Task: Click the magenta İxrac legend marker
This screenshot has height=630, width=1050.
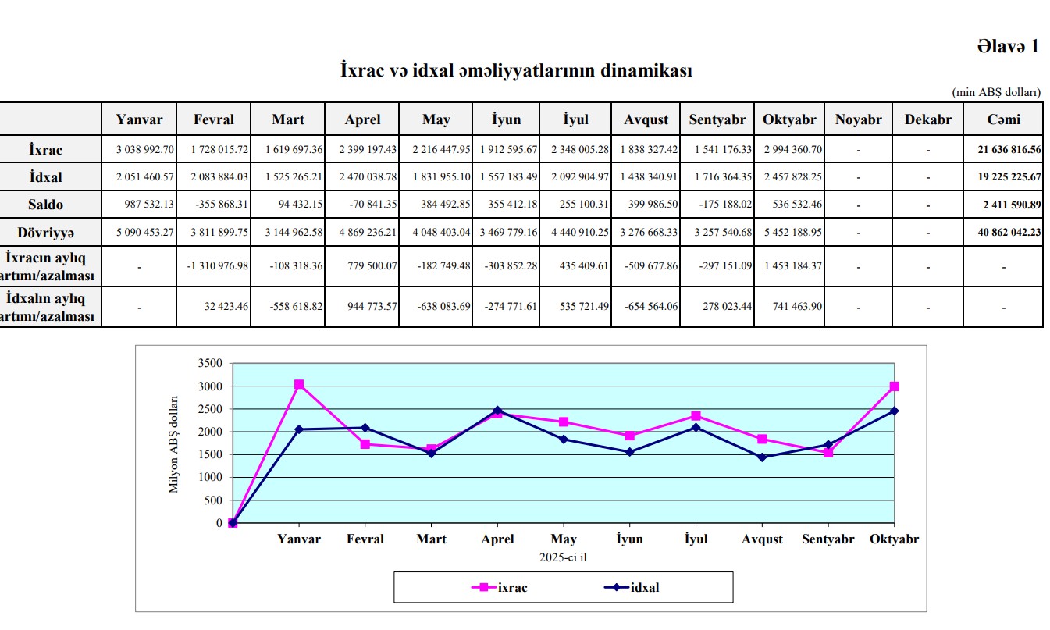Action: tap(485, 588)
